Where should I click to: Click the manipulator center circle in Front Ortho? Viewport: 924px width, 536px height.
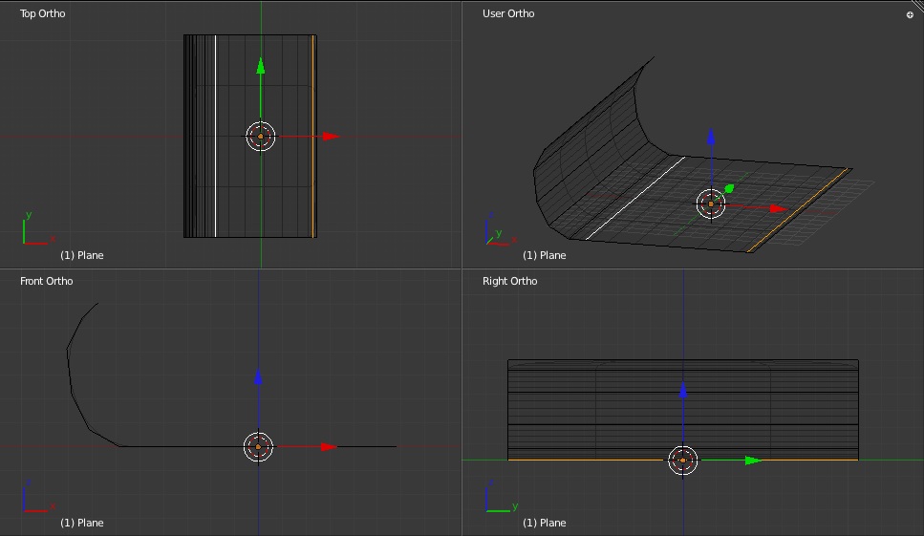[x=258, y=446]
